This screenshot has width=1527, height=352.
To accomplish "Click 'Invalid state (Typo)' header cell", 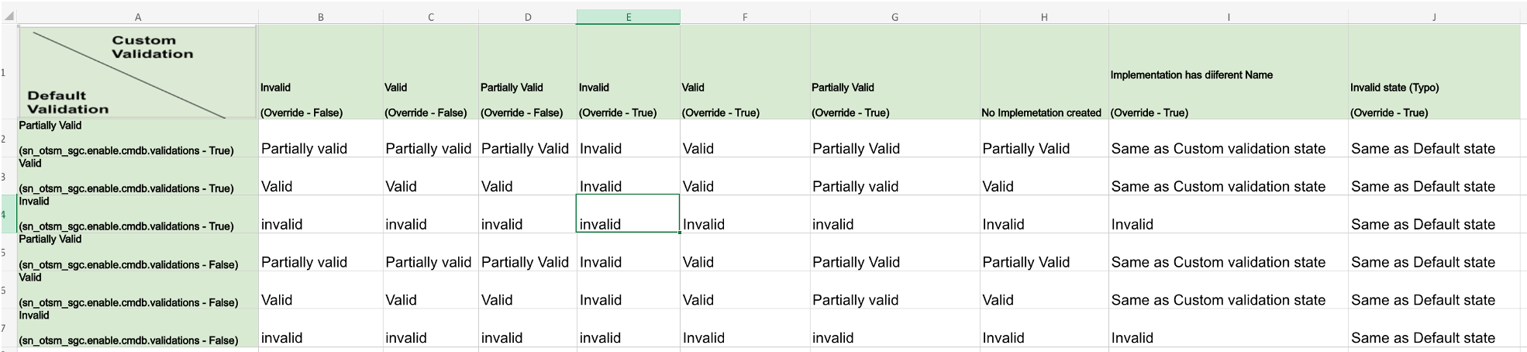I will [x=1434, y=72].
